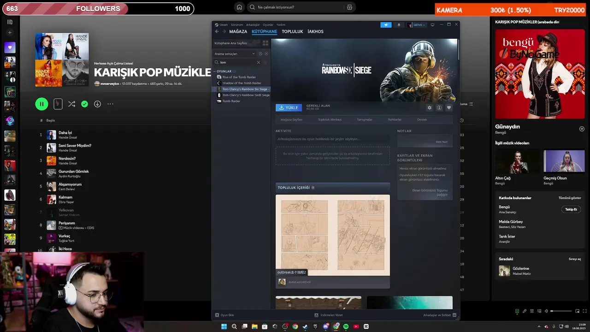The height and width of the screenshot is (332, 590).
Task: Focus the Spotify 'Ne çalmak istiyorsun?' search box
Action: (295, 7)
